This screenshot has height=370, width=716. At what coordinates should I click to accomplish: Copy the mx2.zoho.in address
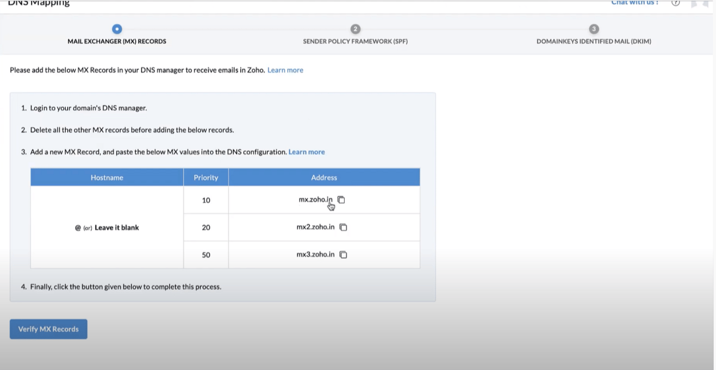(x=344, y=227)
